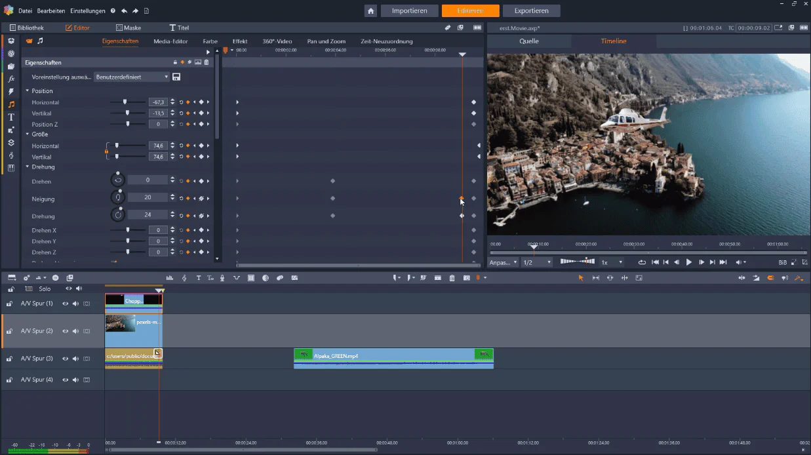Screen dimensions: 811x455
Task: Add title with T icon in timeline toolbar
Action: click(199, 278)
